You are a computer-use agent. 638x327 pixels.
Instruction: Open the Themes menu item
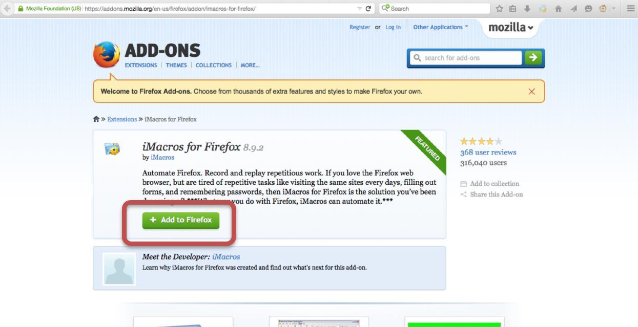click(x=176, y=65)
